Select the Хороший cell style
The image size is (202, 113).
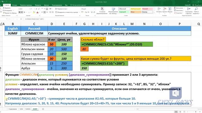click(x=124, y=12)
